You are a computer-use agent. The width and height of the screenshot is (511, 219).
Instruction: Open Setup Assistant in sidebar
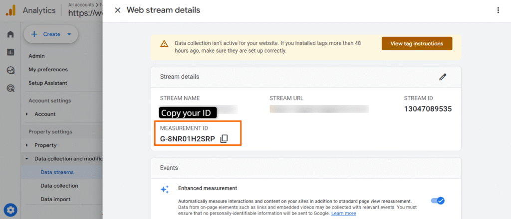48,83
